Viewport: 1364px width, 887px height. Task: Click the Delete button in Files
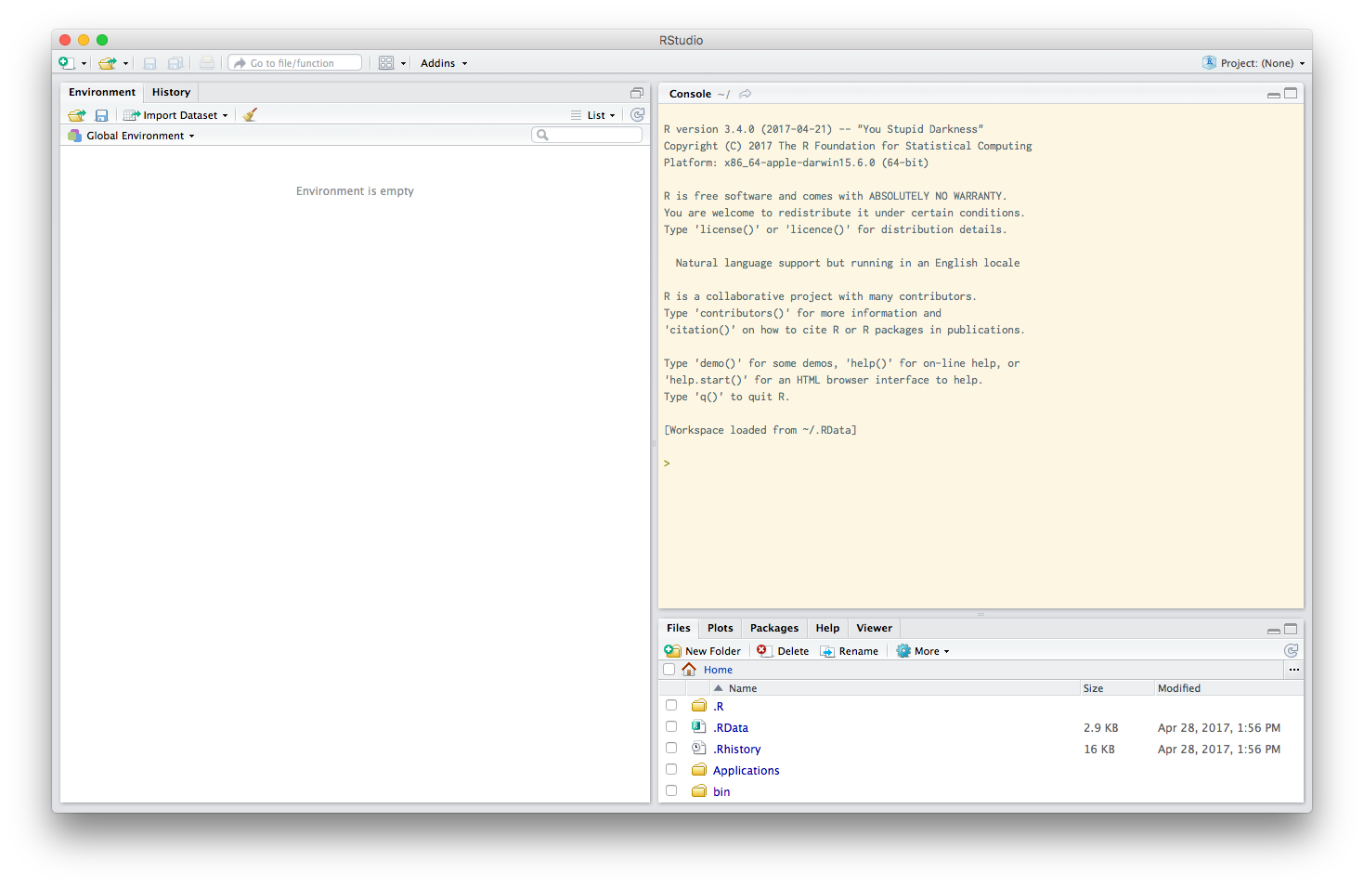[783, 651]
